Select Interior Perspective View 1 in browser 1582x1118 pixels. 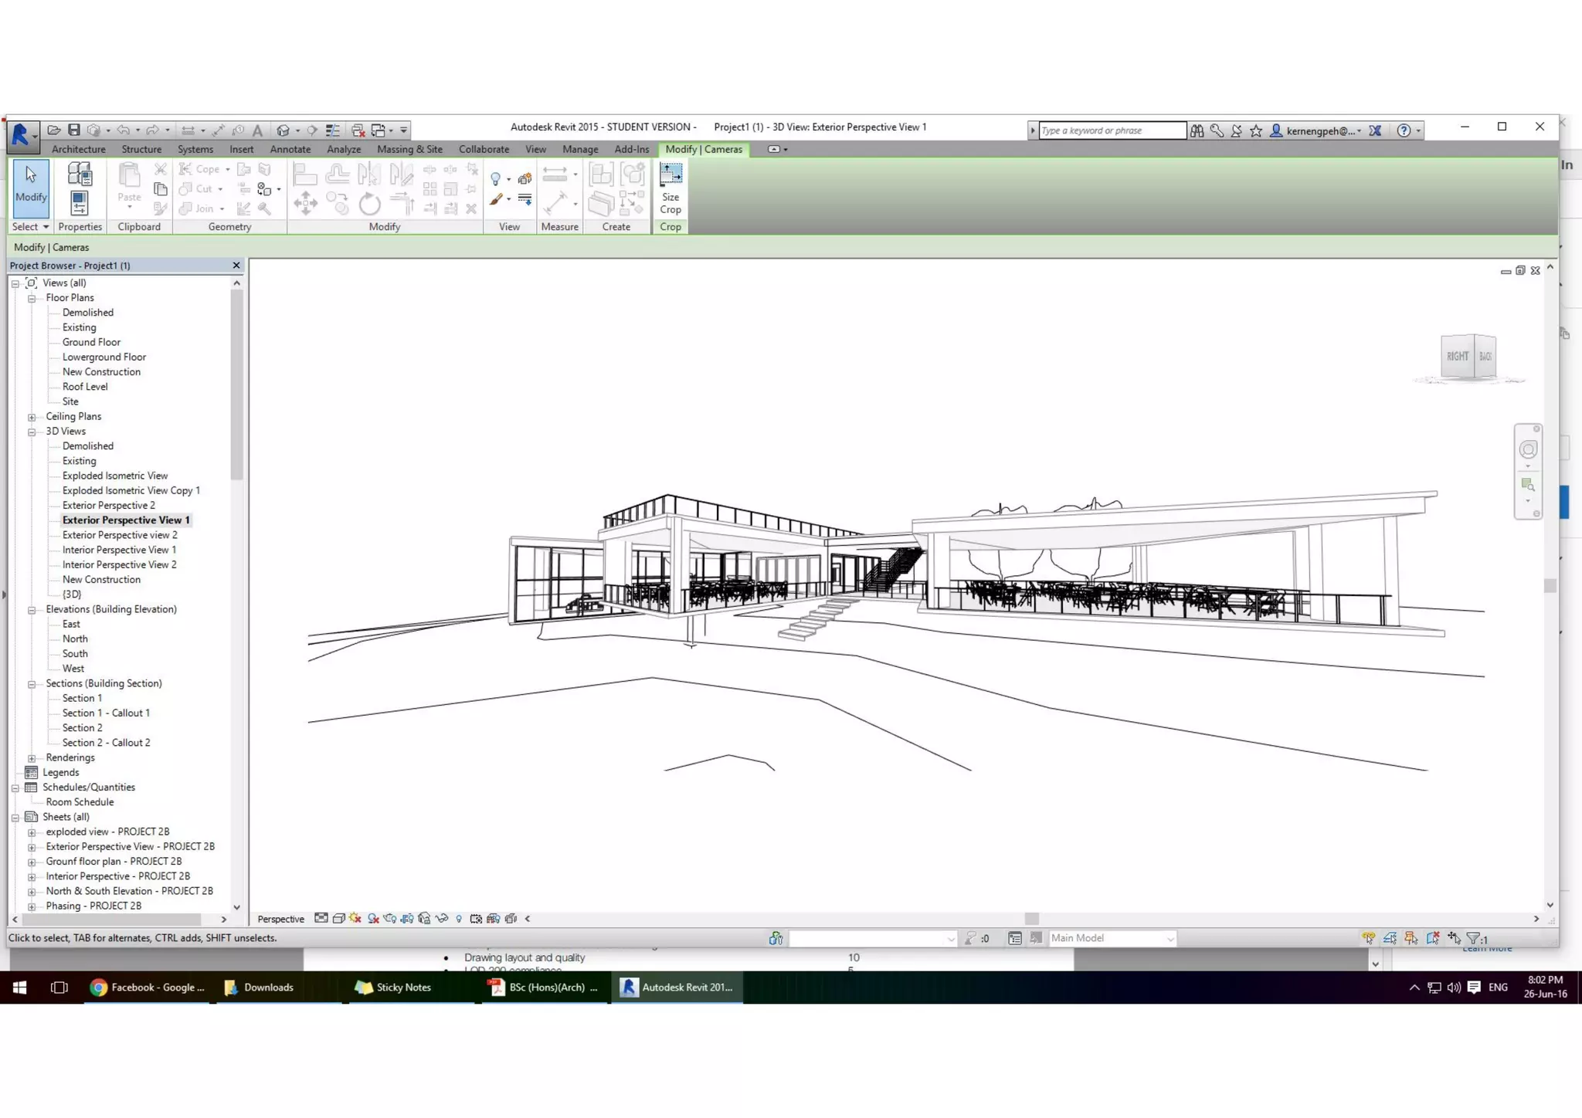[119, 550]
